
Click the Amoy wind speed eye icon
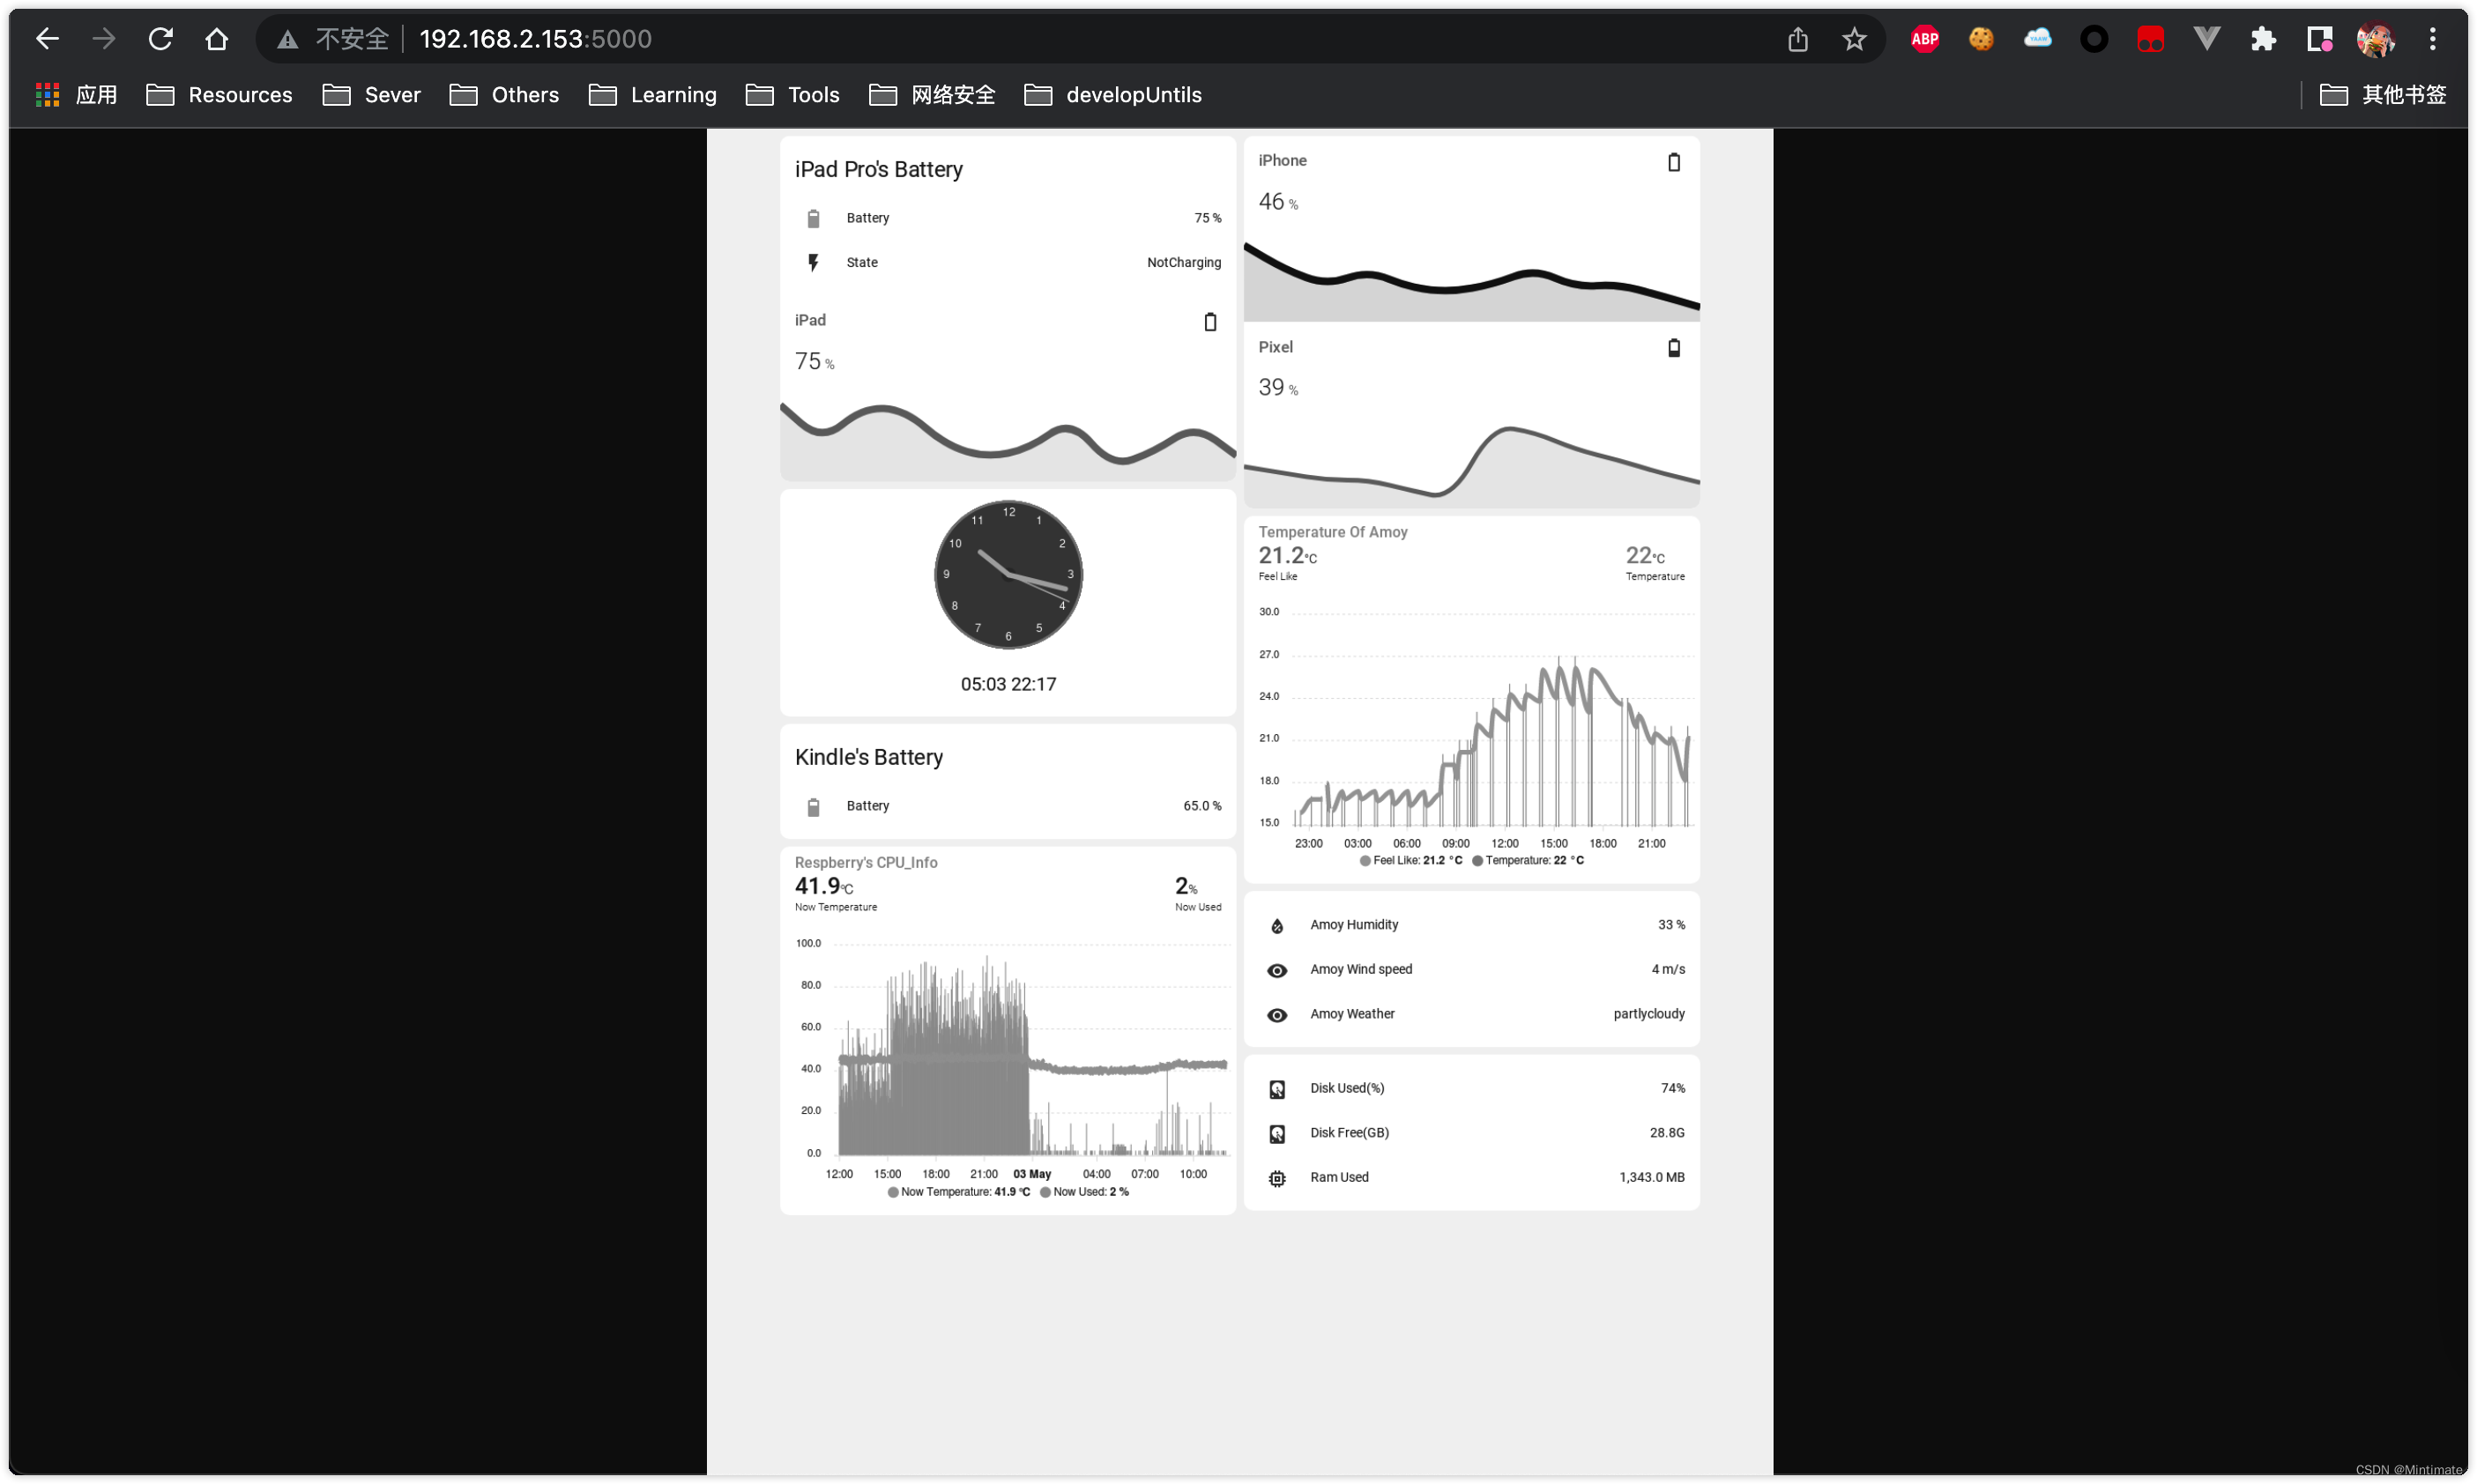[x=1277, y=968]
